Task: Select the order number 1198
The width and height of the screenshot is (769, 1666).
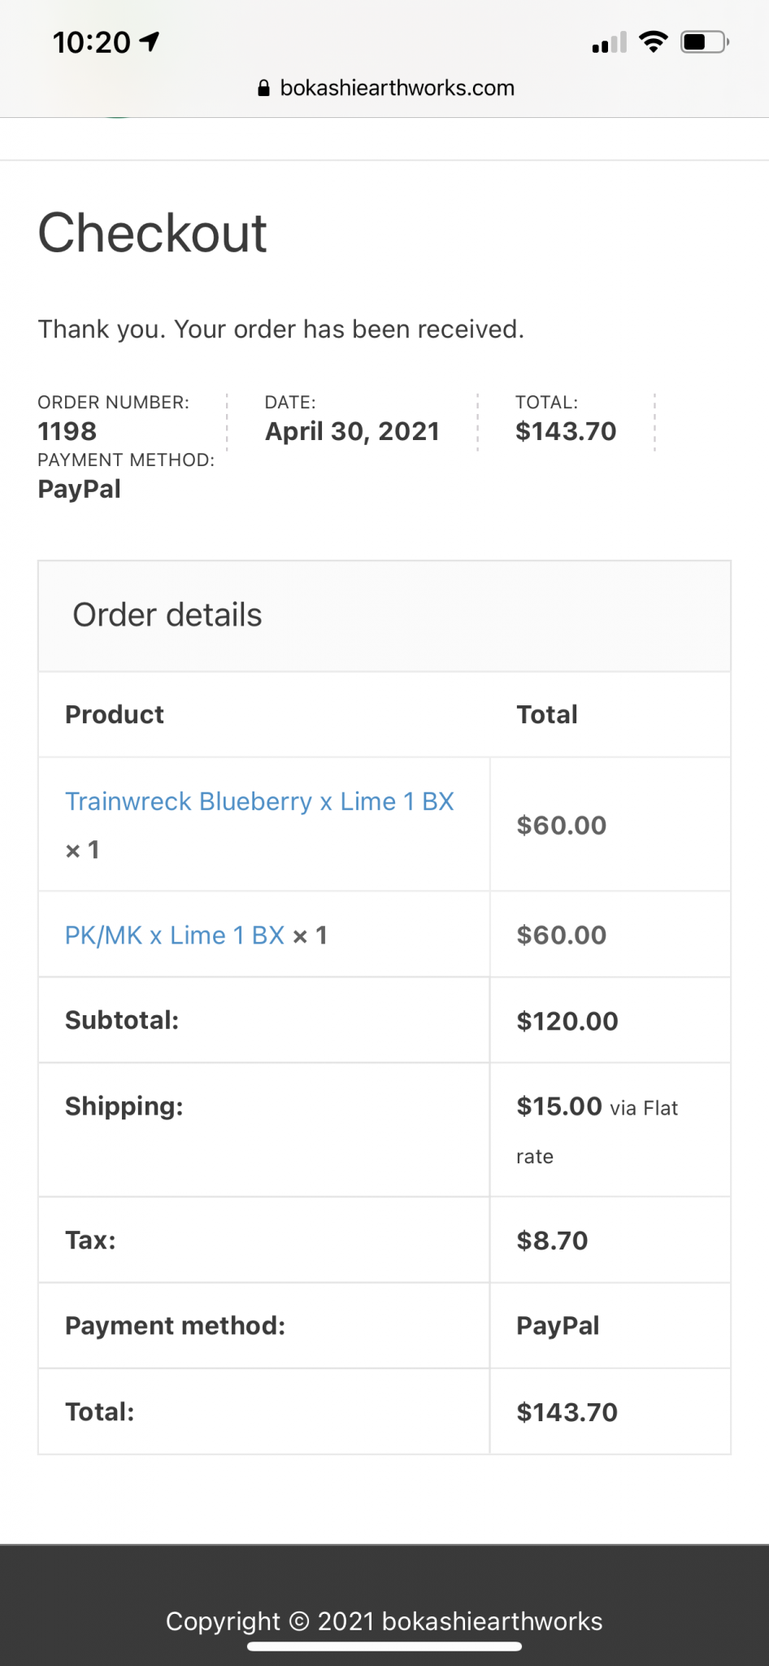Action: pyautogui.click(x=67, y=431)
